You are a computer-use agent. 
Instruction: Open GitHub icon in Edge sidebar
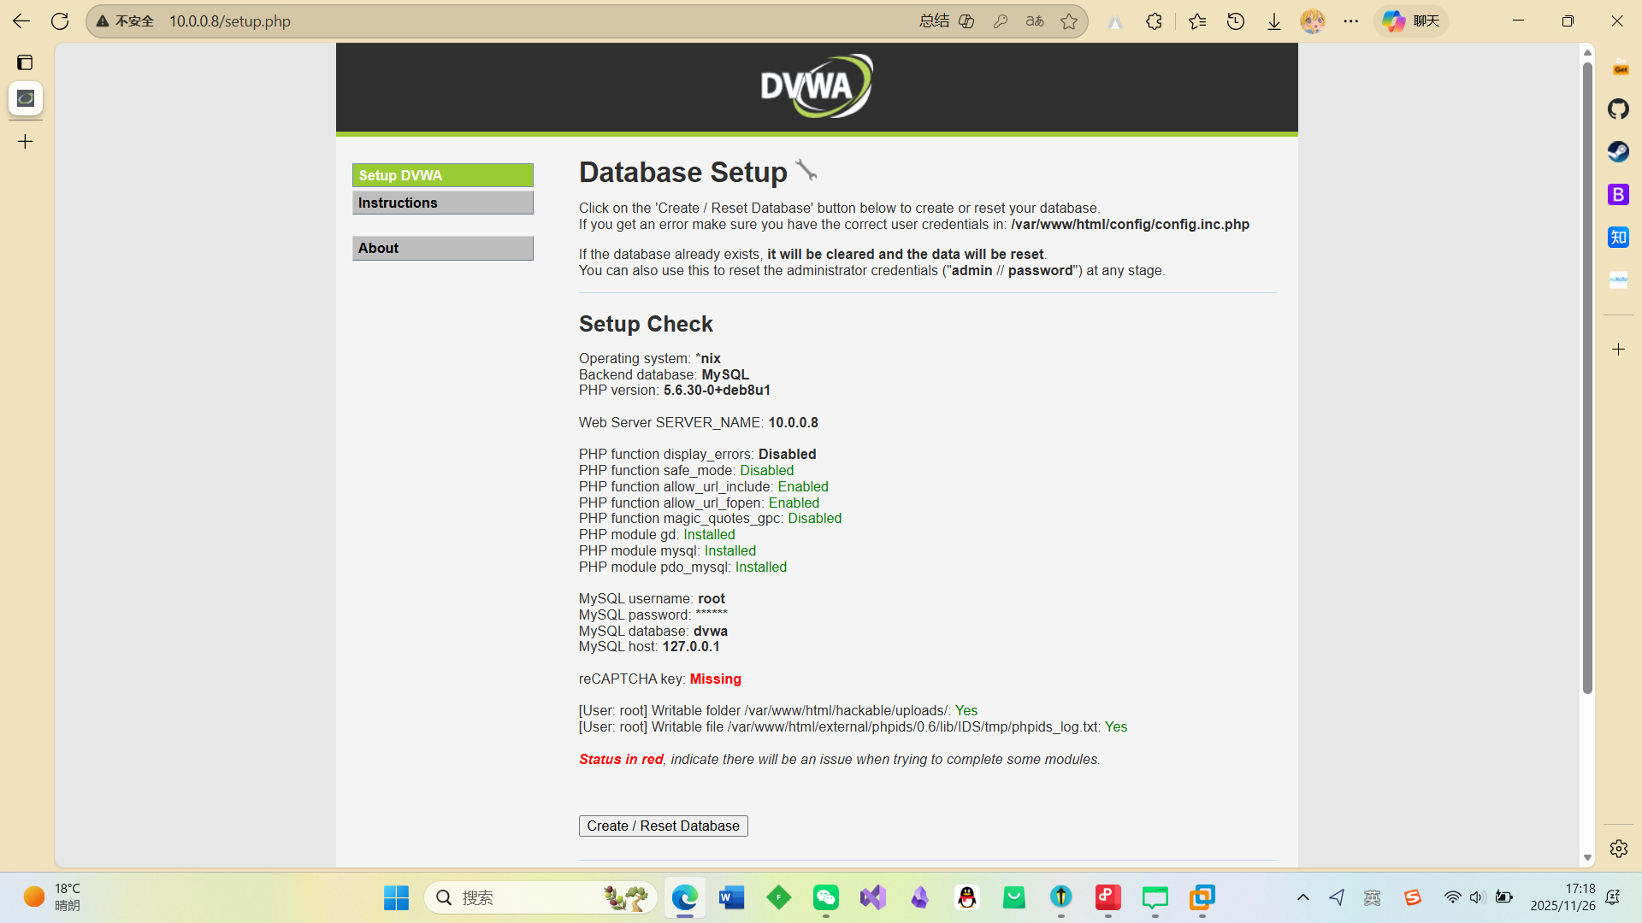(1618, 109)
